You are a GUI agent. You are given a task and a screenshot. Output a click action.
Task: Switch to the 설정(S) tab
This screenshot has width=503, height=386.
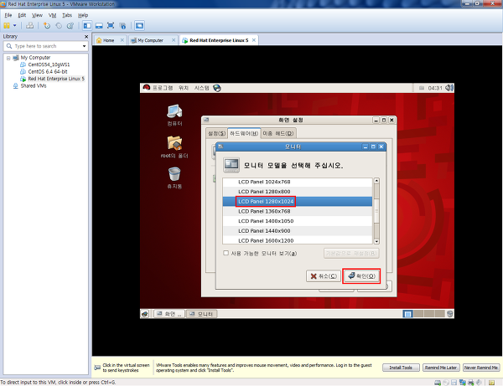(217, 133)
